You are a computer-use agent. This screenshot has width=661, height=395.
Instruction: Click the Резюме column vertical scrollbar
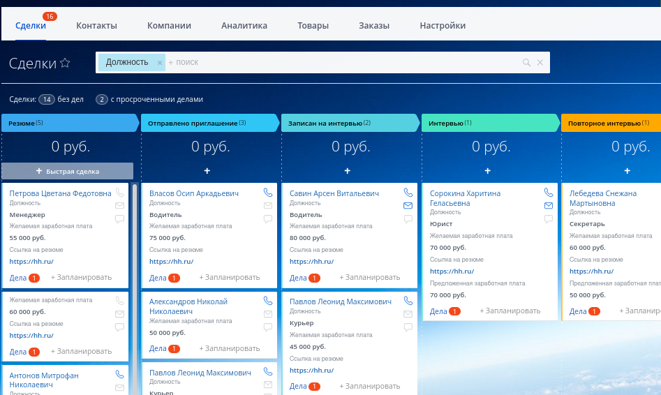135,289
